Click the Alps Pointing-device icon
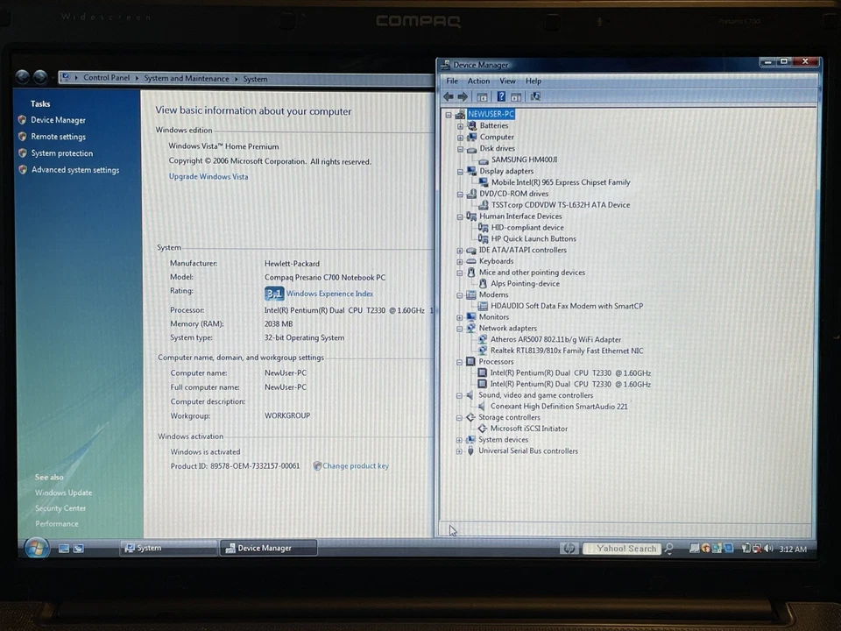Viewport: 841px width, 631px height. [483, 283]
